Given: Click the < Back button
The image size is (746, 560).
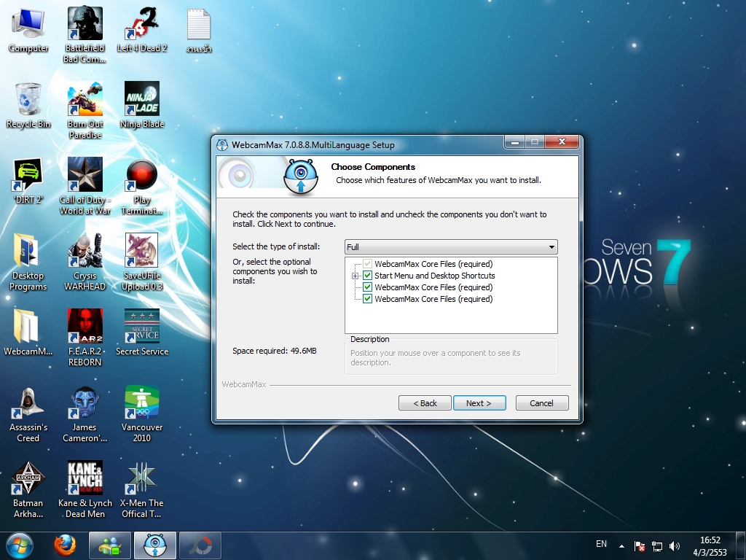Looking at the screenshot, I should pos(425,402).
